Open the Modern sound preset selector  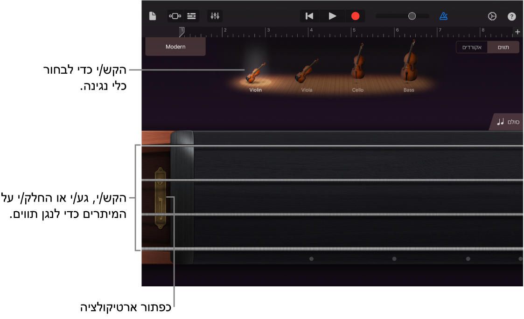point(175,47)
